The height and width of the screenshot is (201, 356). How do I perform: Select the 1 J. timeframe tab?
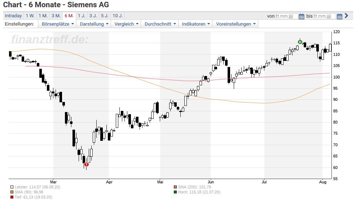pos(82,16)
